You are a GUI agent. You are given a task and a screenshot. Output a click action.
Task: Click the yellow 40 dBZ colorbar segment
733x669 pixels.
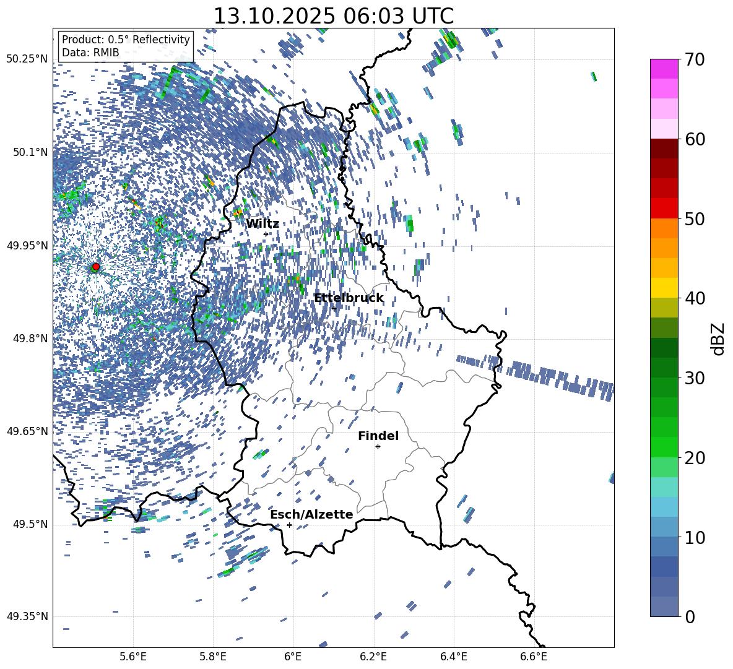click(664, 288)
